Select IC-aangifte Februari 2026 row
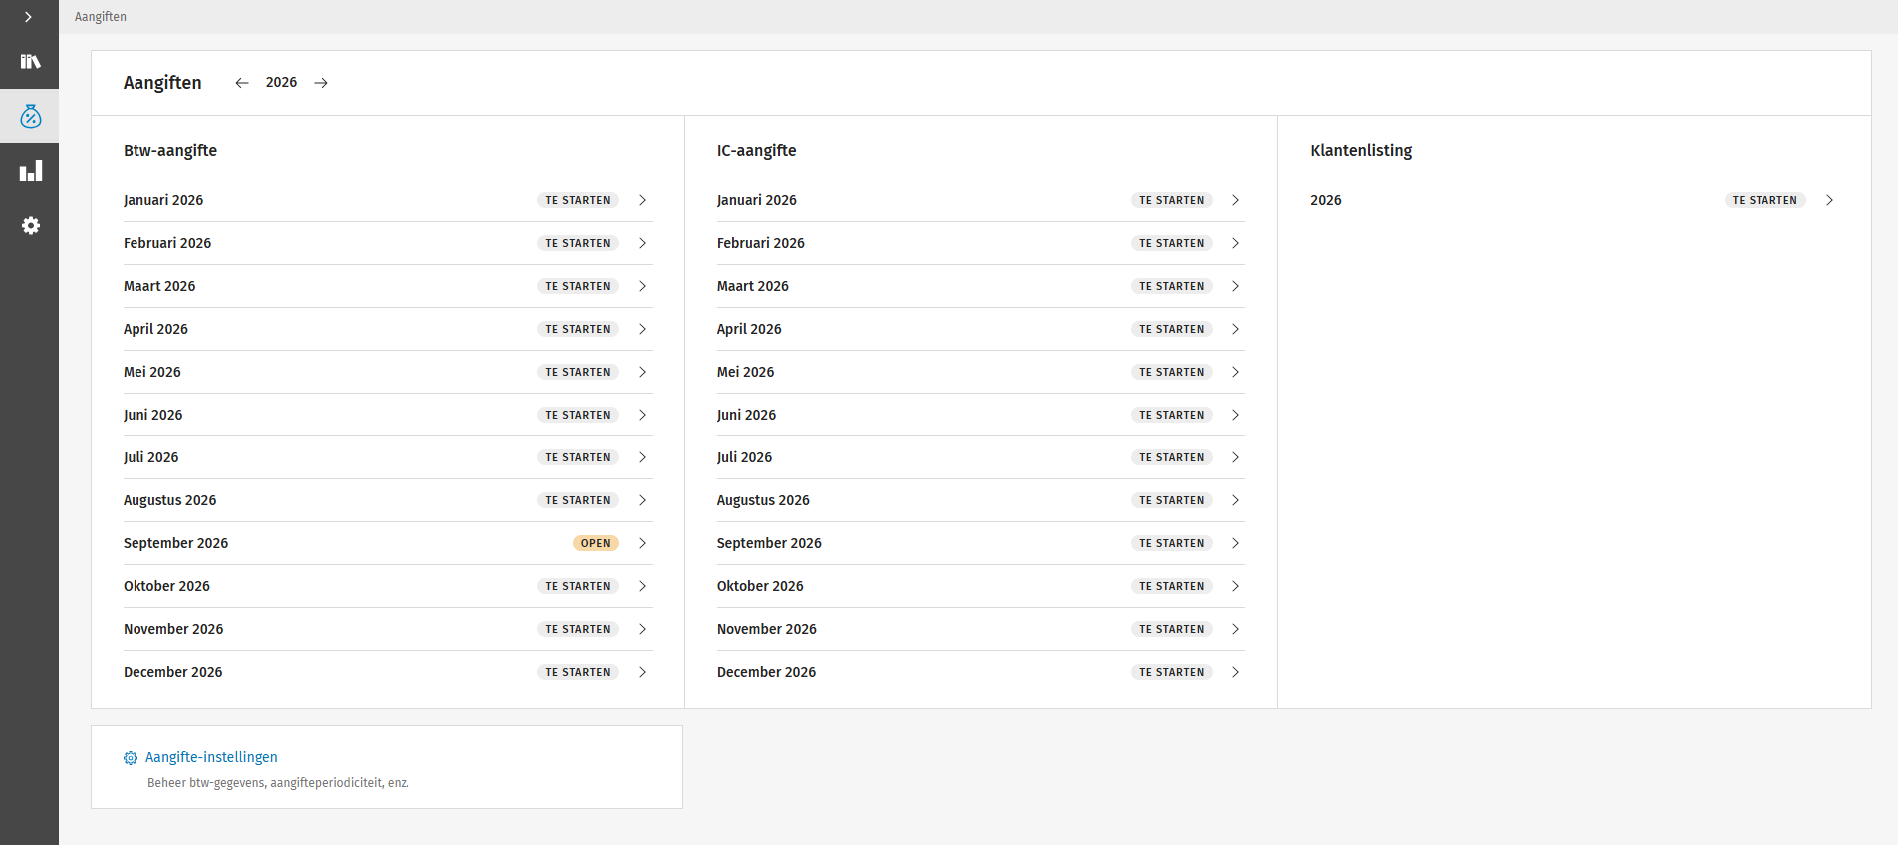 point(981,243)
